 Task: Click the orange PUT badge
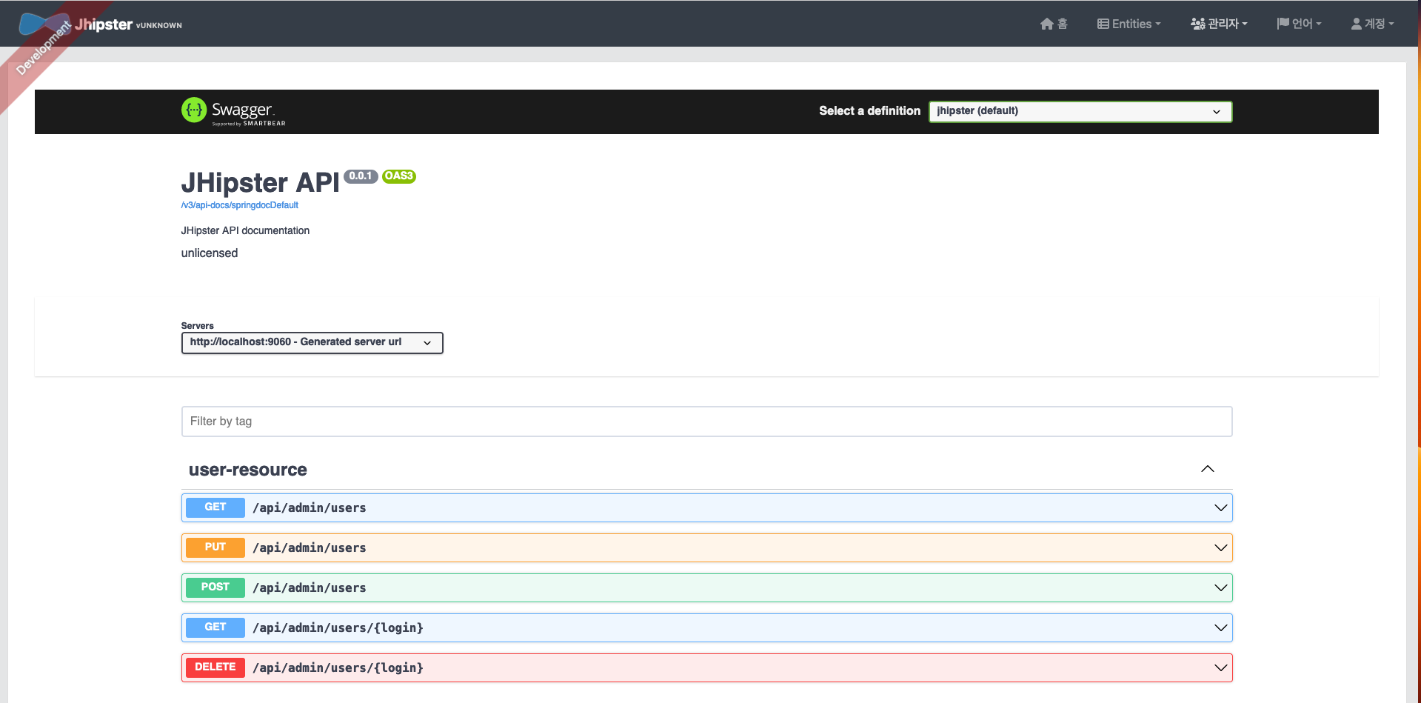tap(215, 547)
